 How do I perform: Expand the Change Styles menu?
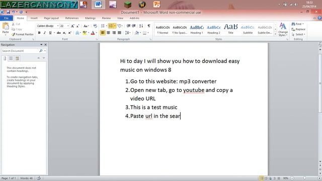[x=283, y=29]
